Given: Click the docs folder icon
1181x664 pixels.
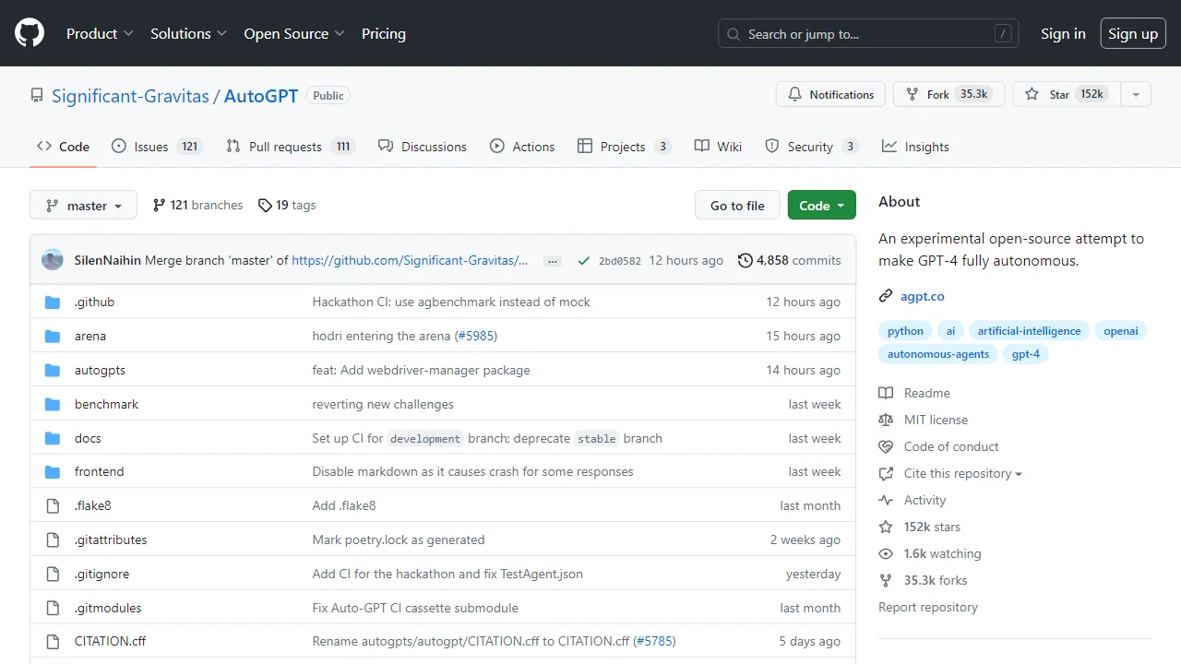Looking at the screenshot, I should coord(53,438).
